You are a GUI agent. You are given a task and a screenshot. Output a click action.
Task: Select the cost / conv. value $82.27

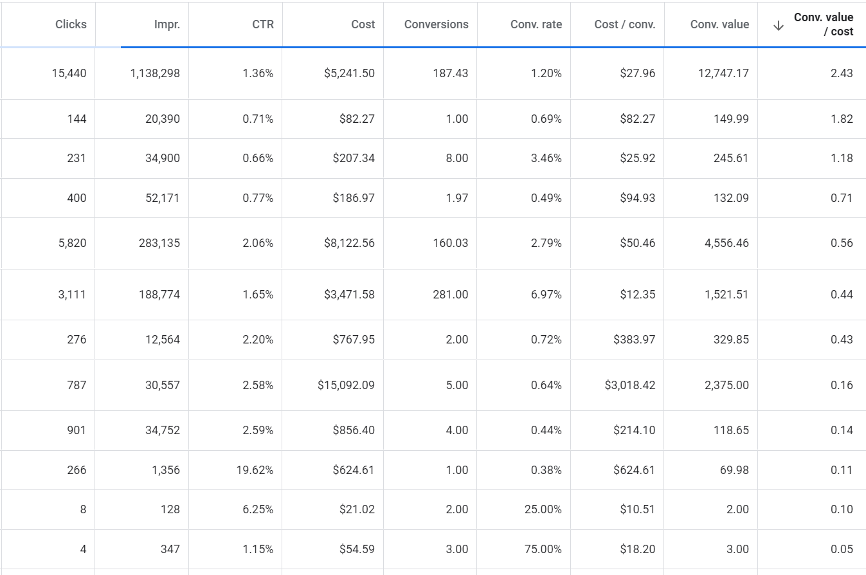(638, 119)
